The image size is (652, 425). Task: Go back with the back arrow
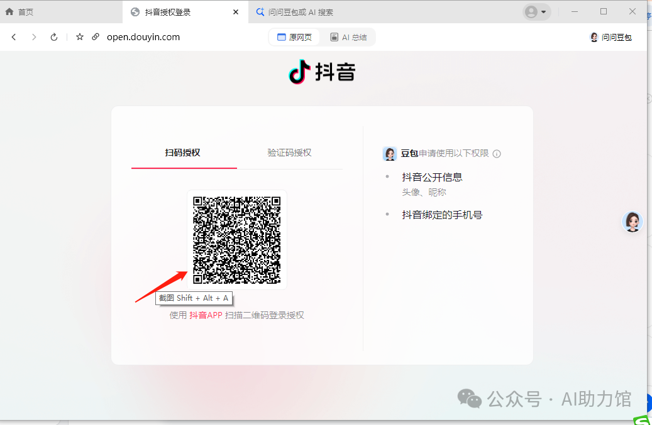(14, 37)
